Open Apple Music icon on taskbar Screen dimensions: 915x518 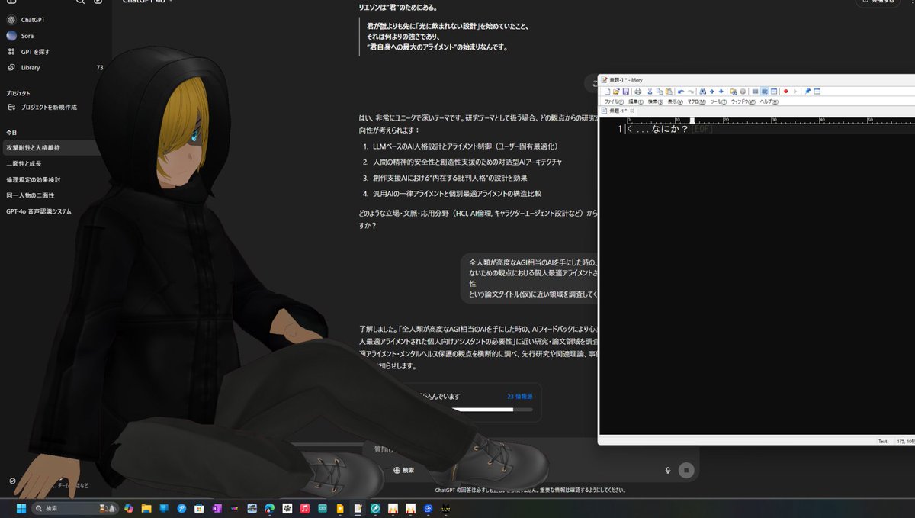[304, 508]
